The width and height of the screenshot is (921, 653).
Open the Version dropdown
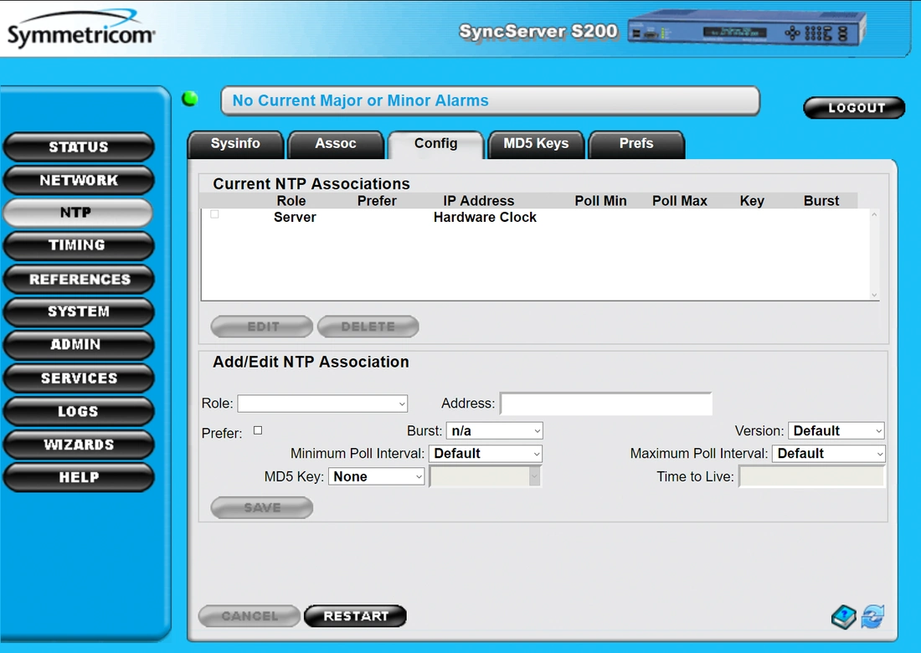pyautogui.click(x=836, y=431)
